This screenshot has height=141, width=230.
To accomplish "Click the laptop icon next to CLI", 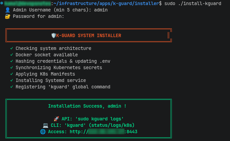I will tap(45, 125).
